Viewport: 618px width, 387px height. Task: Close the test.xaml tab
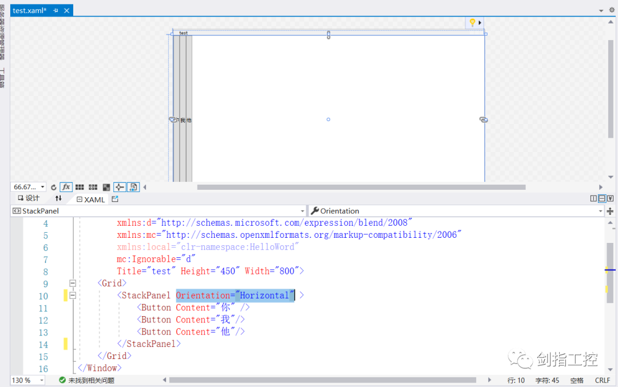point(66,11)
